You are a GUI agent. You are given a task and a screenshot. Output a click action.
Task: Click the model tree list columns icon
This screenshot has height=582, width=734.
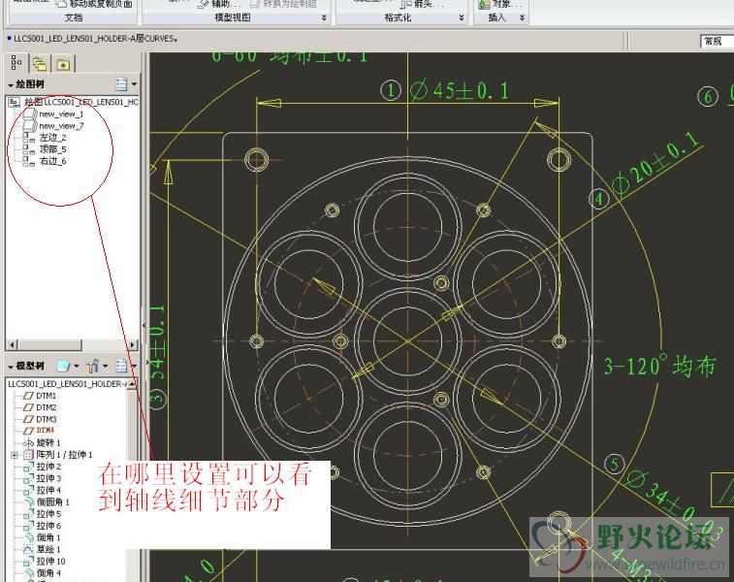(x=121, y=366)
